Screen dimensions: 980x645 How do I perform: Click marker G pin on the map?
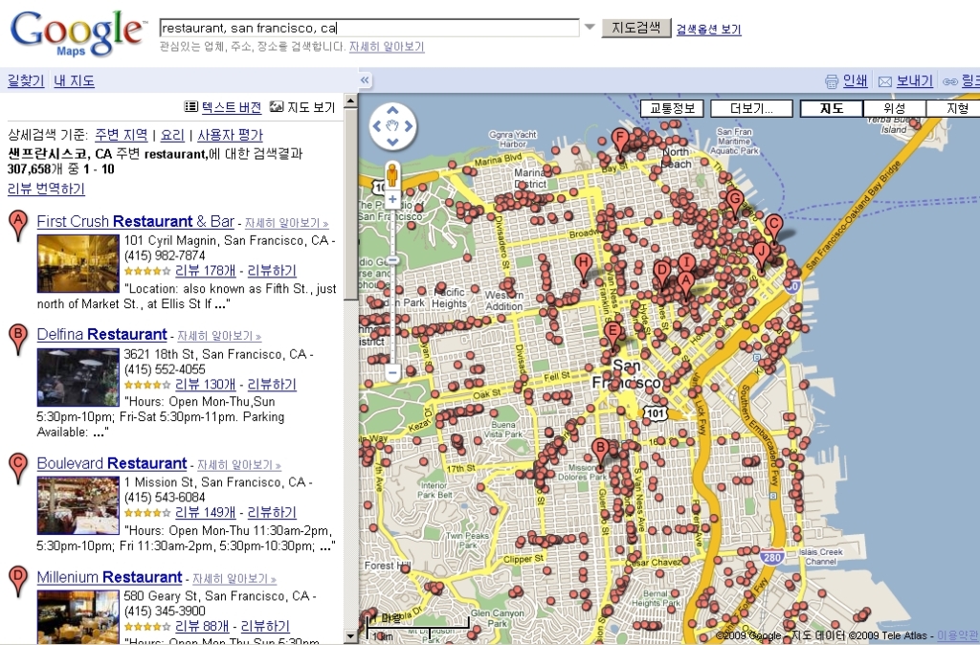[x=735, y=203]
